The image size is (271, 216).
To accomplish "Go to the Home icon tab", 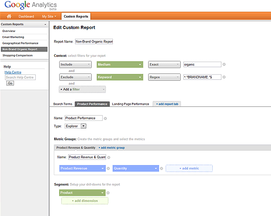I will [9, 16].
